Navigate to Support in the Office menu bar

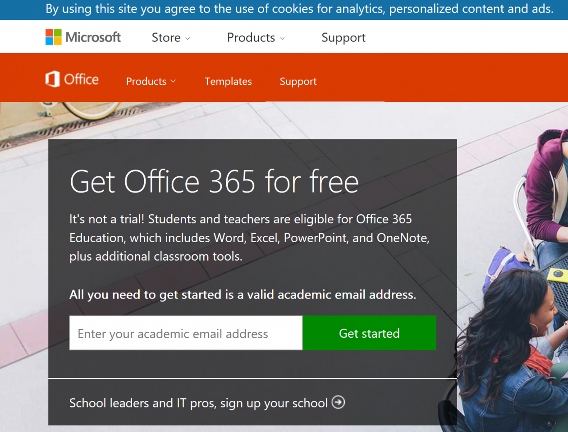[298, 81]
